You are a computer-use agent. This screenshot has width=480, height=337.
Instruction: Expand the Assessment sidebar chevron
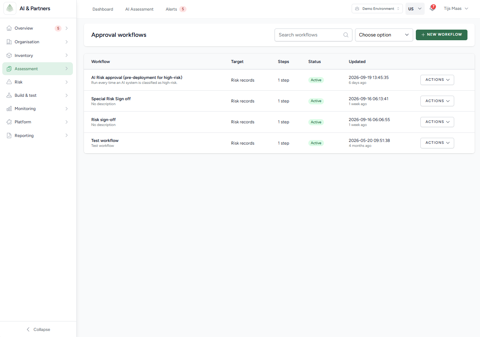[67, 69]
